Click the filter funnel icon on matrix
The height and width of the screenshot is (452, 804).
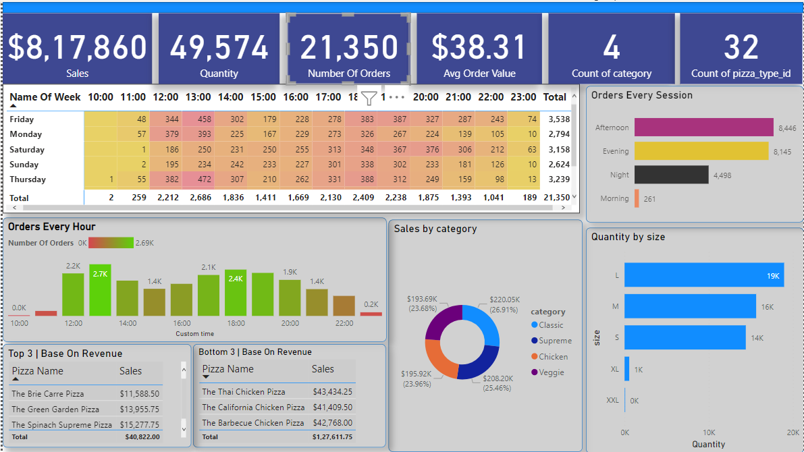click(x=368, y=98)
